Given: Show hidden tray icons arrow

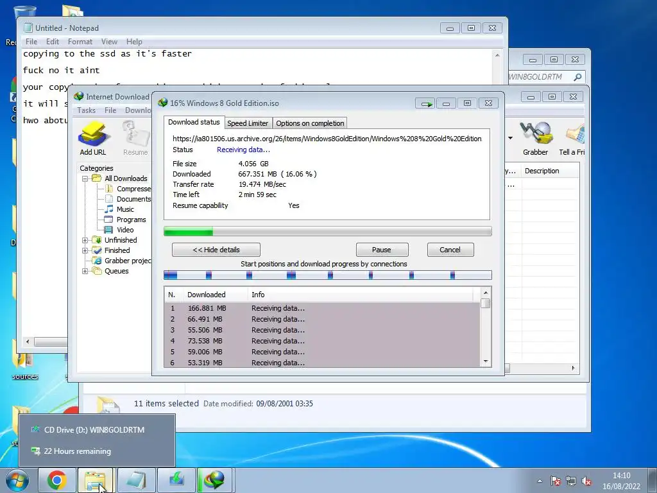Looking at the screenshot, I should (x=540, y=481).
